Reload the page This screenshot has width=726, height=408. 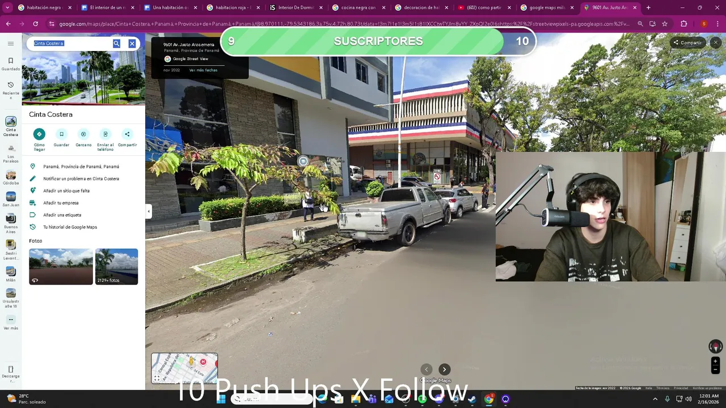tap(35, 24)
